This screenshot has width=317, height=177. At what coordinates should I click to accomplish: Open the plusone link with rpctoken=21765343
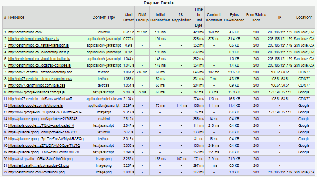[x=43, y=119]
